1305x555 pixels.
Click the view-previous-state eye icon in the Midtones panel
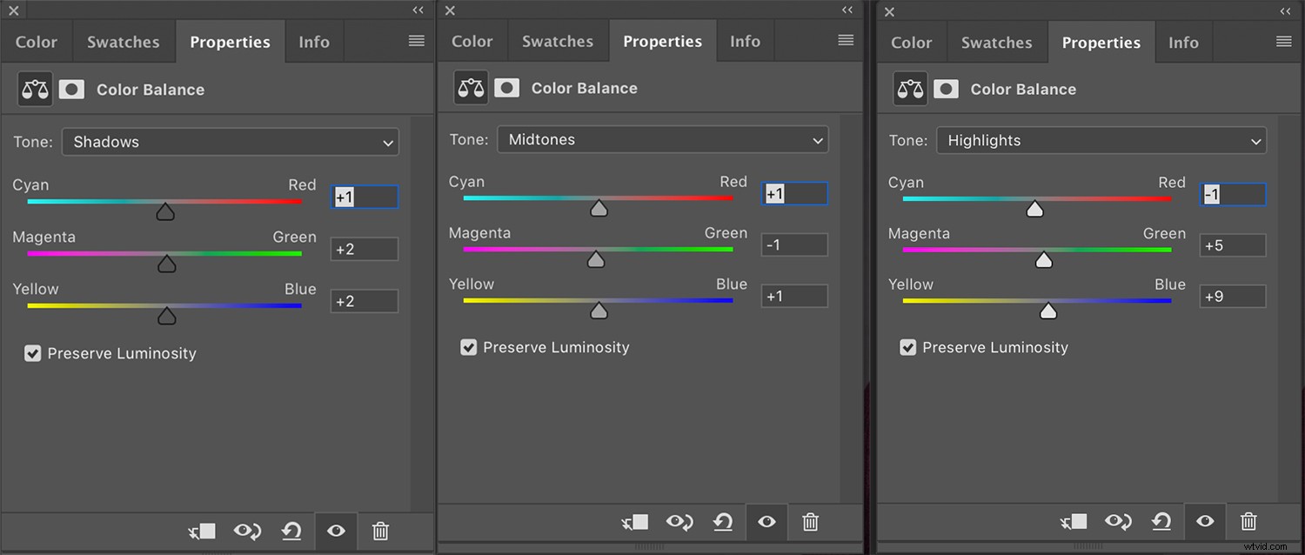(x=679, y=522)
